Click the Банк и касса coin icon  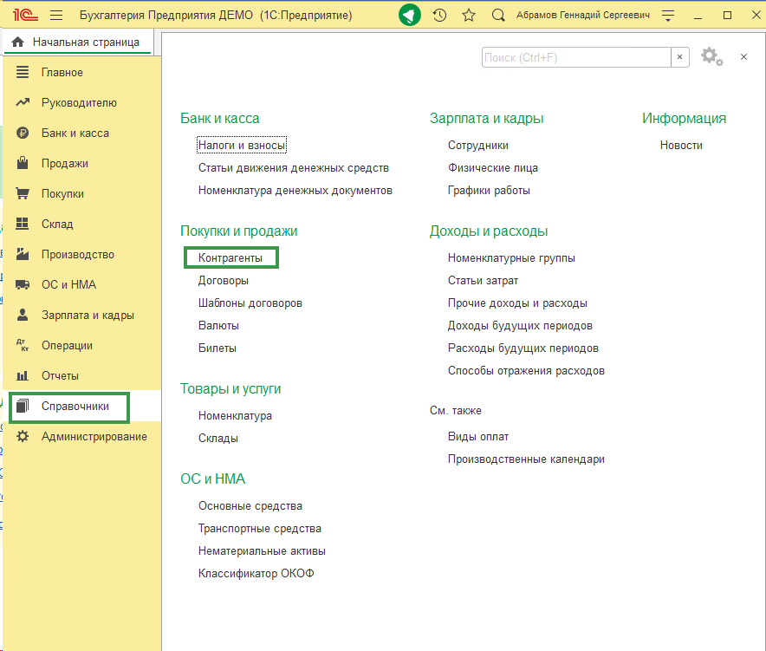[23, 133]
